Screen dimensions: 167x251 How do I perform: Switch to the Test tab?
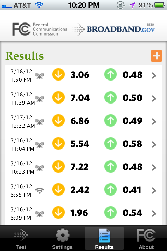coord(21,239)
